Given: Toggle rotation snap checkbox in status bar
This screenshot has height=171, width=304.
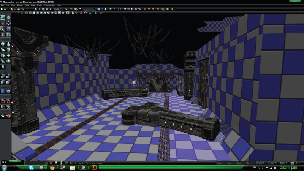Looking at the screenshot, I should point(276,163).
